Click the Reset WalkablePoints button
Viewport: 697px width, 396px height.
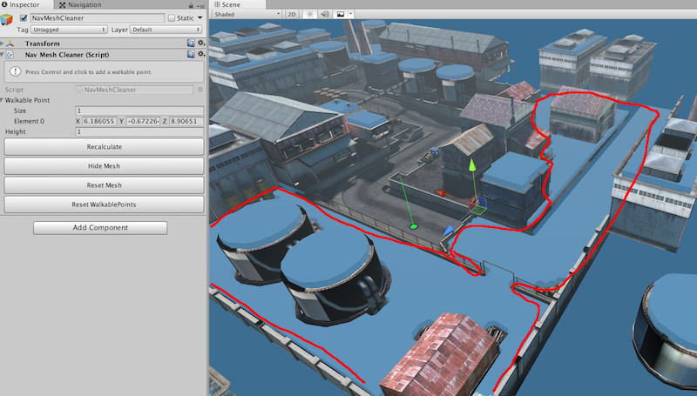(104, 205)
